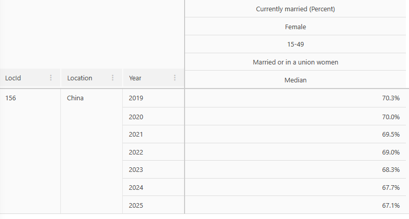Click the 67.1% value for 2025
Viewport: 409px width, 219px height.
click(296, 205)
